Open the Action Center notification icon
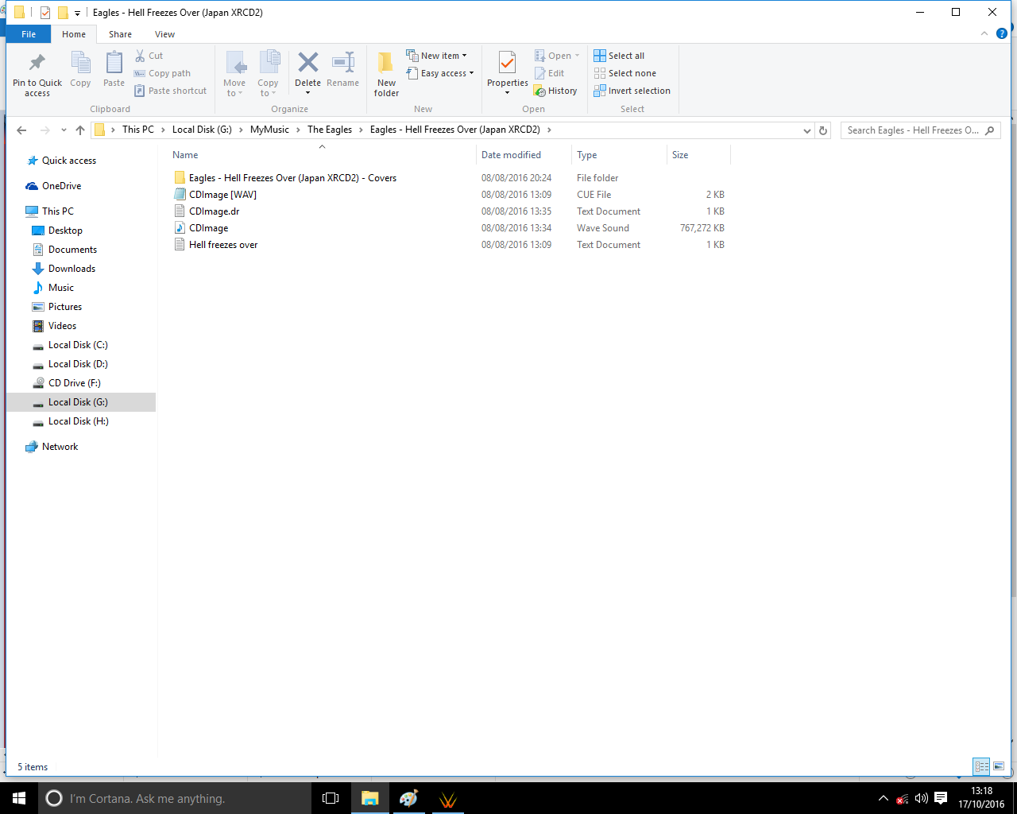Viewport: 1017px width, 814px height. click(941, 798)
